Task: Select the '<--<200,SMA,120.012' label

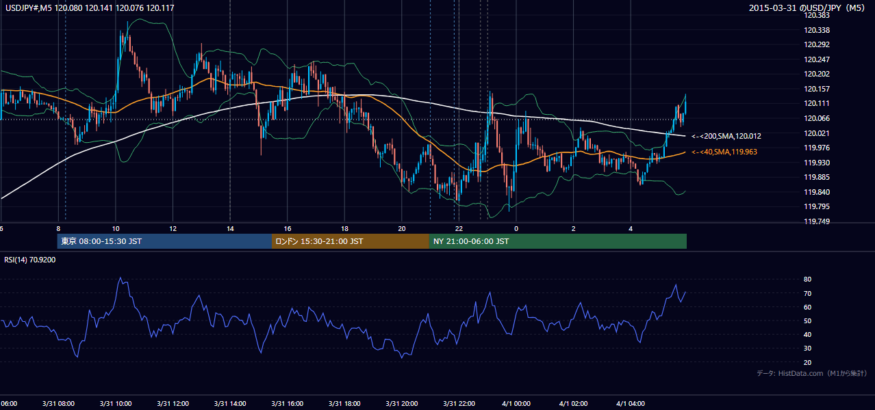Action: pos(726,136)
